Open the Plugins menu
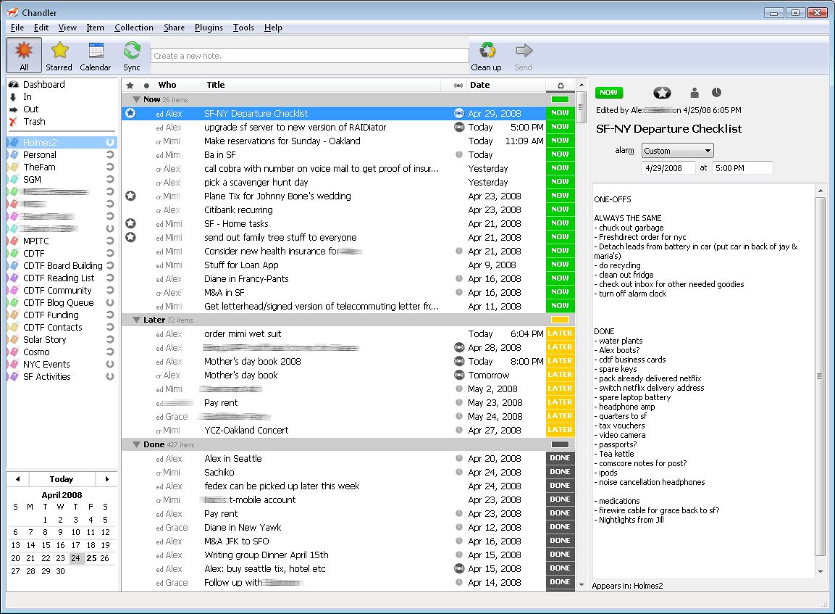 [x=209, y=28]
